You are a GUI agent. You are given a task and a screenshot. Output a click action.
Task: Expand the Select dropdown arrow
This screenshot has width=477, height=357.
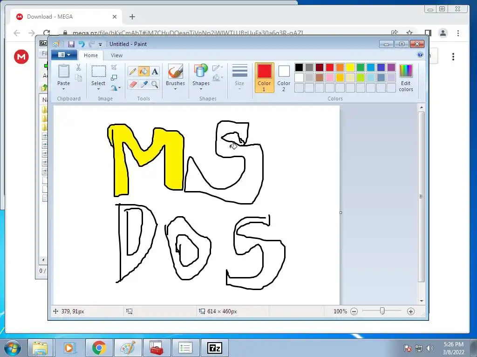98,89
